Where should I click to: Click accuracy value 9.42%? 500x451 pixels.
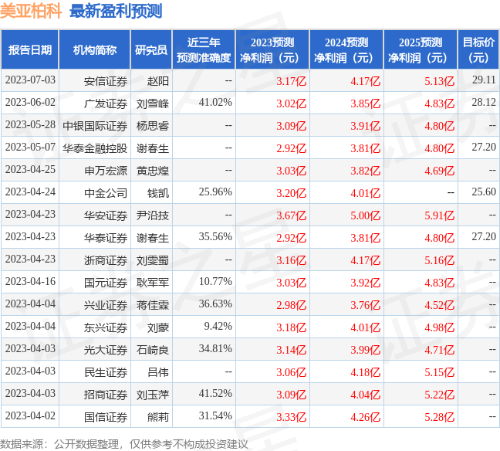(218, 326)
